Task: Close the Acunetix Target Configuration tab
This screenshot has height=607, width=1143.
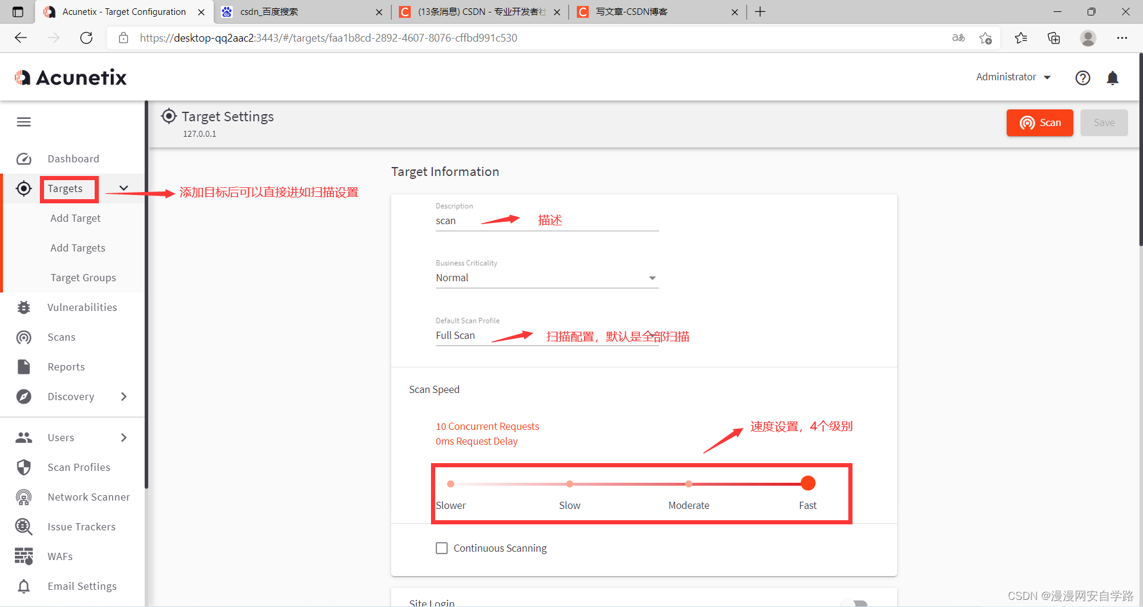Action: coord(201,12)
